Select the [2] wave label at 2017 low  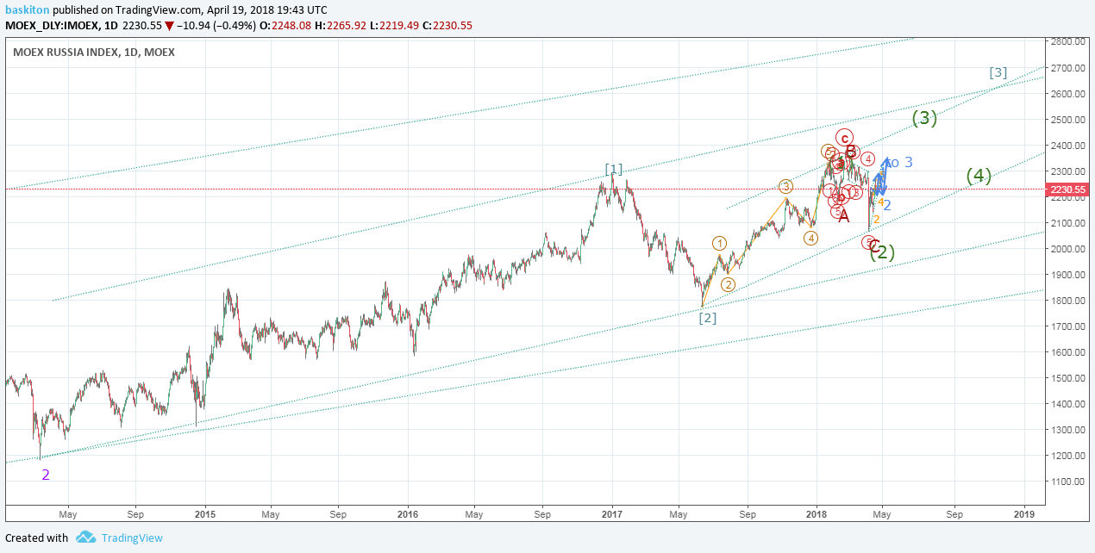pos(708,318)
